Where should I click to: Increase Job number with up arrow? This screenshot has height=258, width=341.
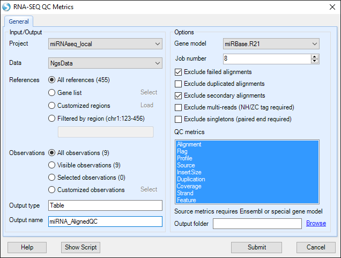click(315, 57)
